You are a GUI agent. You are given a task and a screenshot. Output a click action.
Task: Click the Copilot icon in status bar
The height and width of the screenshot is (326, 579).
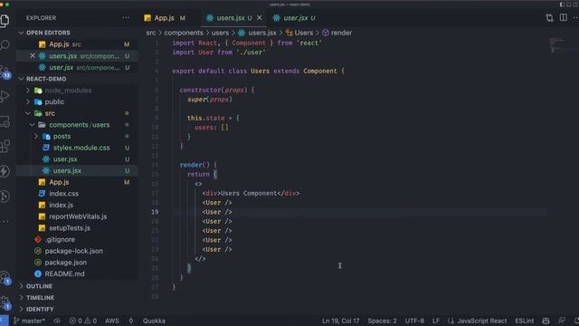(546, 321)
